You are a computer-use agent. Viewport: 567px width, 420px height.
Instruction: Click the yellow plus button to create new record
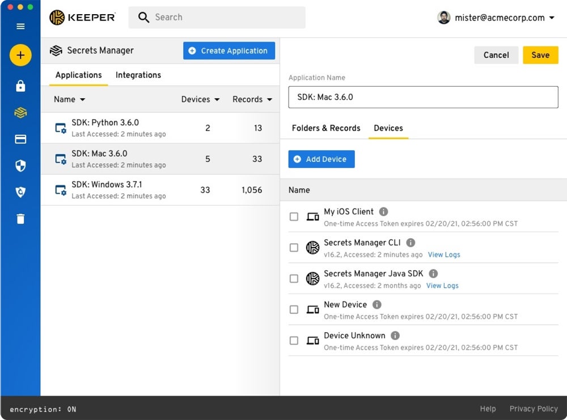pos(20,55)
